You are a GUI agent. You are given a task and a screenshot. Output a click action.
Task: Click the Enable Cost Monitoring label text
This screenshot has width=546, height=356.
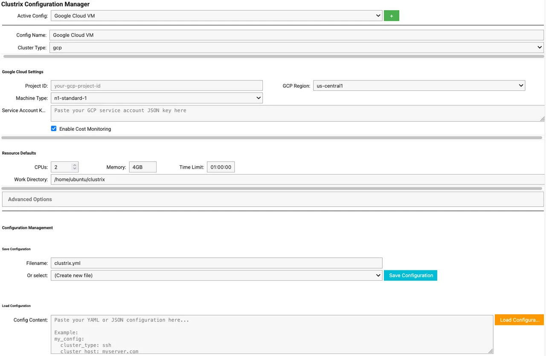pos(85,129)
